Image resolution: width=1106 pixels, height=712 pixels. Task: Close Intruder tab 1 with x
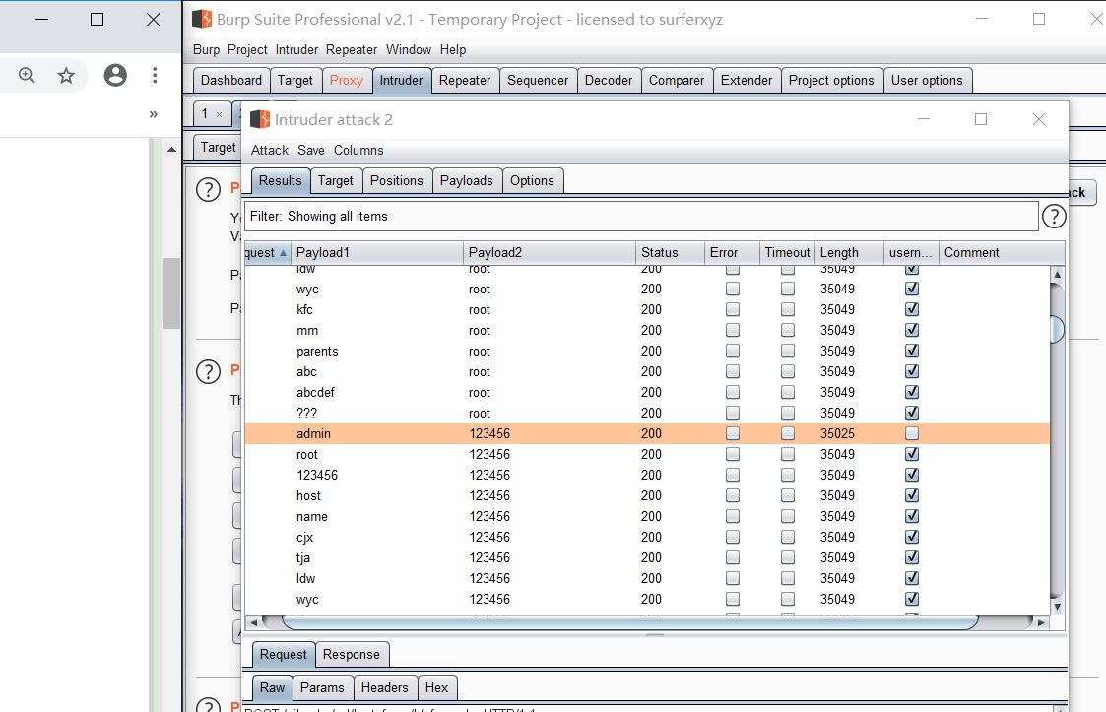(x=219, y=114)
